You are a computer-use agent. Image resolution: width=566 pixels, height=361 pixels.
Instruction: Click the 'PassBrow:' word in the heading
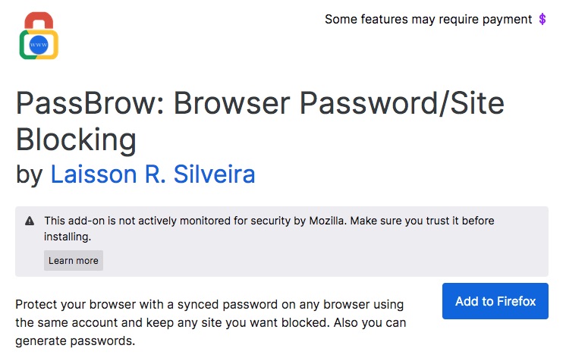(90, 103)
